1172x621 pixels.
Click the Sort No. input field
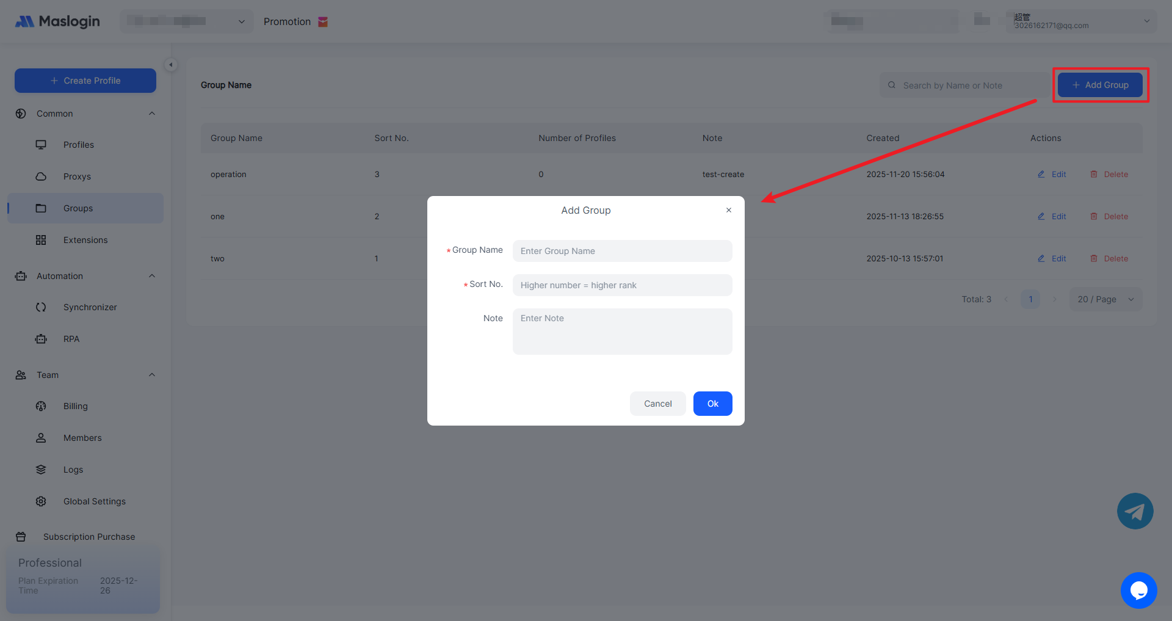click(x=622, y=285)
